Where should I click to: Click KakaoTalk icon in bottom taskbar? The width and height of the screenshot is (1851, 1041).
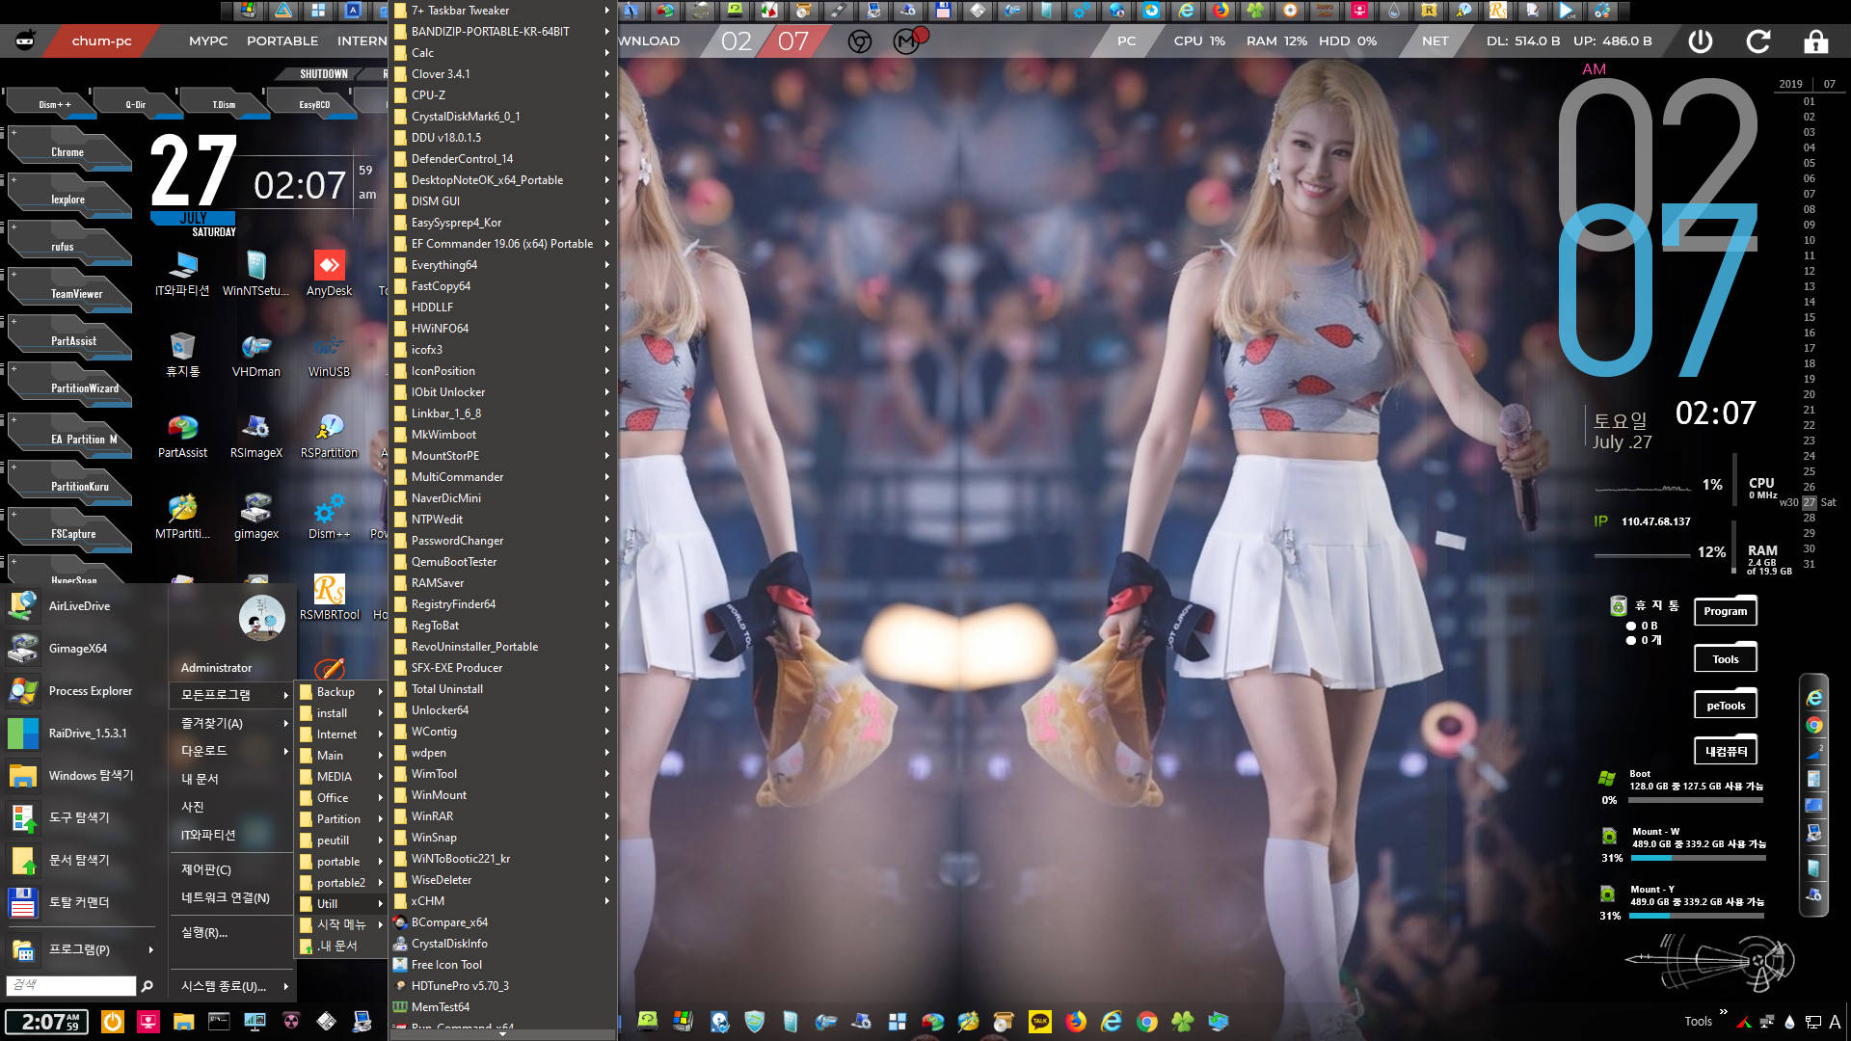pyautogui.click(x=1040, y=1022)
